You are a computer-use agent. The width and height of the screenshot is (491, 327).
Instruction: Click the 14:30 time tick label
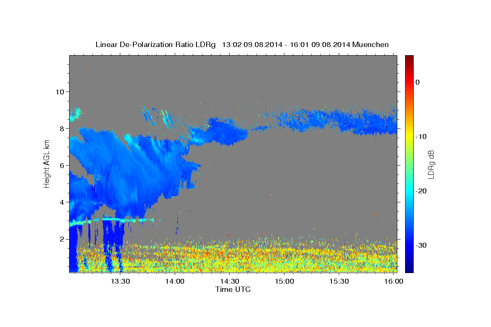click(230, 281)
